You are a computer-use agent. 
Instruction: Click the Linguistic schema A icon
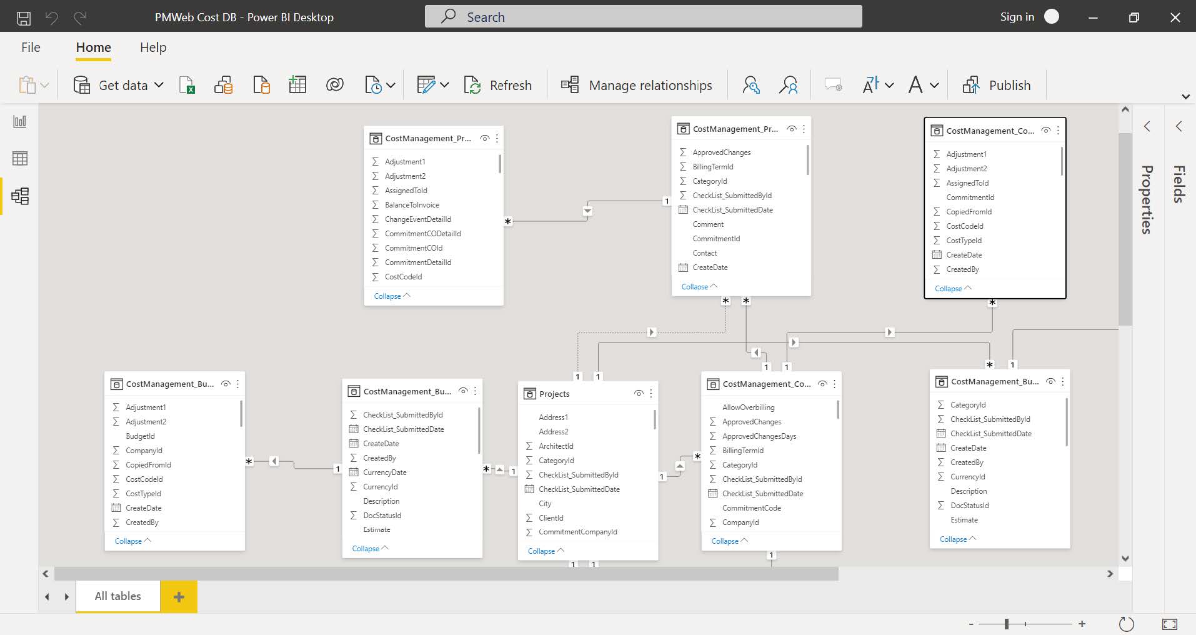915,85
